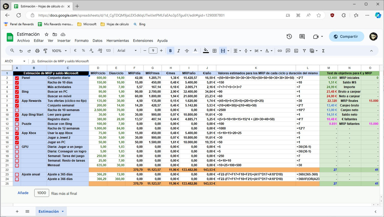This screenshot has height=217, width=384.
Task: Decrease decimal places
Action: click(x=92, y=51)
